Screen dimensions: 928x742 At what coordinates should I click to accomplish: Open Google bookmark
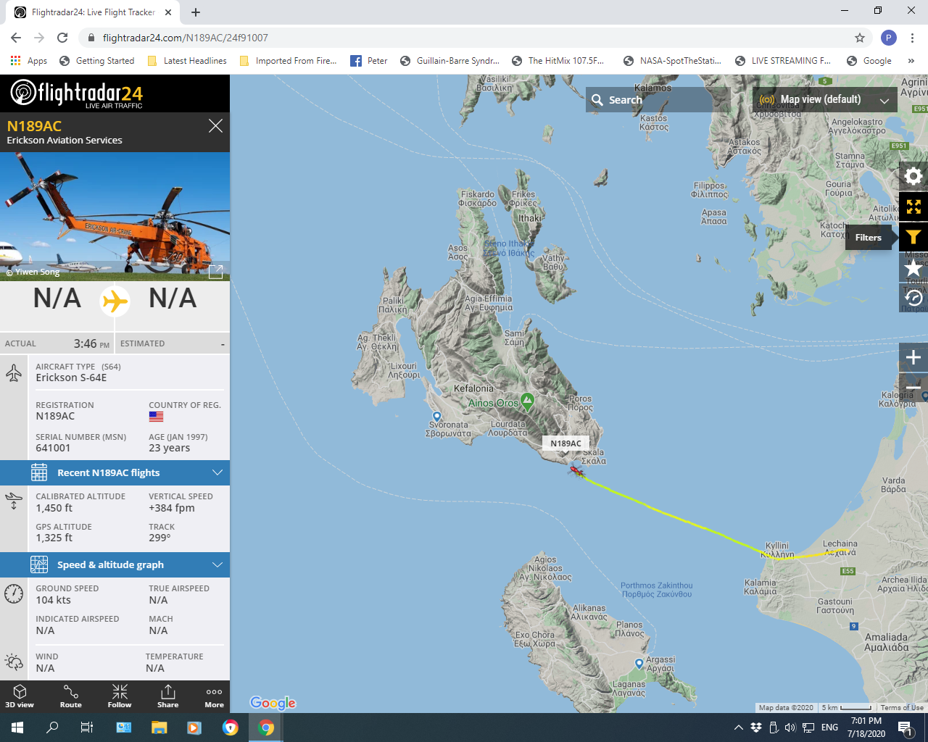point(869,61)
